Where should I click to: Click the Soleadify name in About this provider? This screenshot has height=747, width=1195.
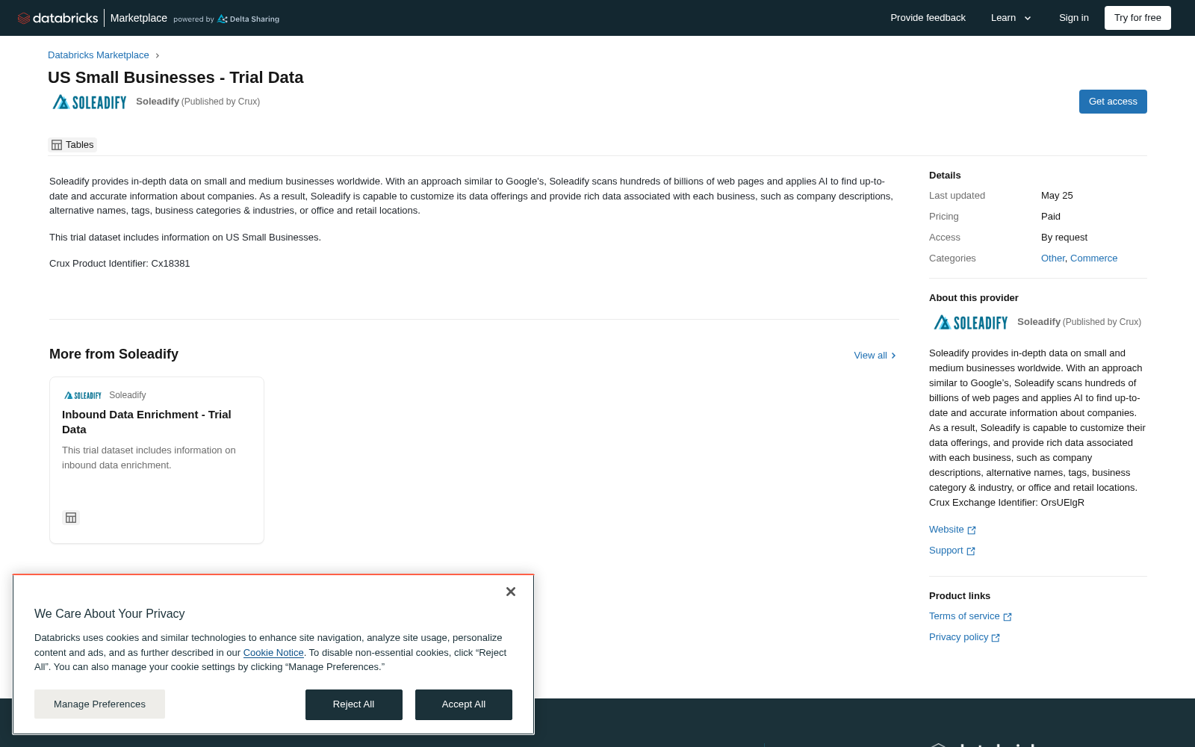[x=1039, y=322]
